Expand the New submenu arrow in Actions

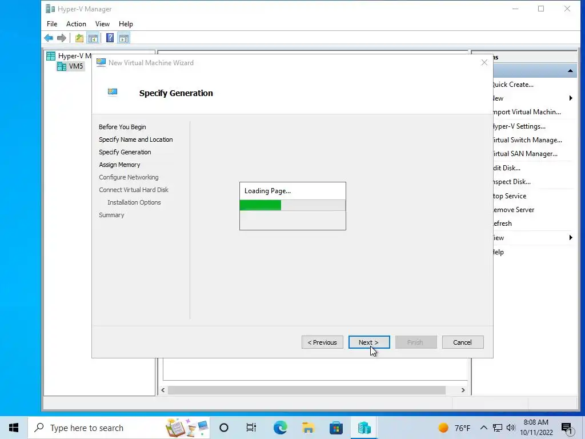(x=571, y=98)
